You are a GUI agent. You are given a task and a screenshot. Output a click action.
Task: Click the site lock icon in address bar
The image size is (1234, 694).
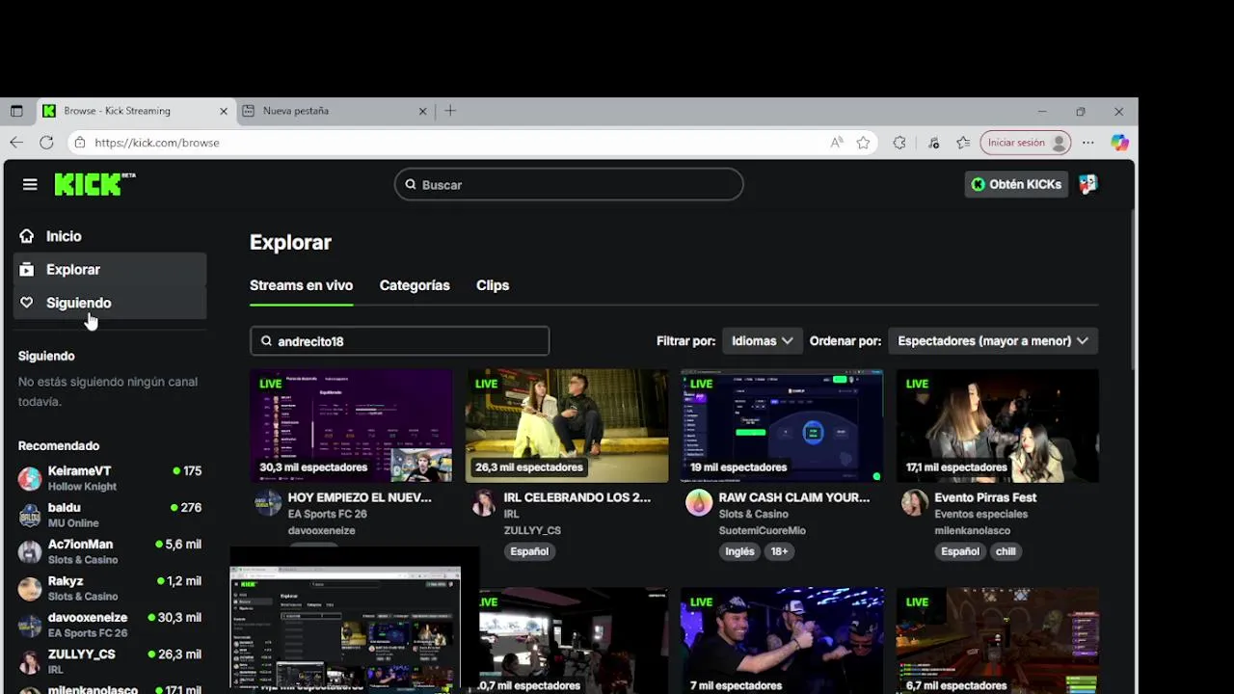click(x=80, y=143)
